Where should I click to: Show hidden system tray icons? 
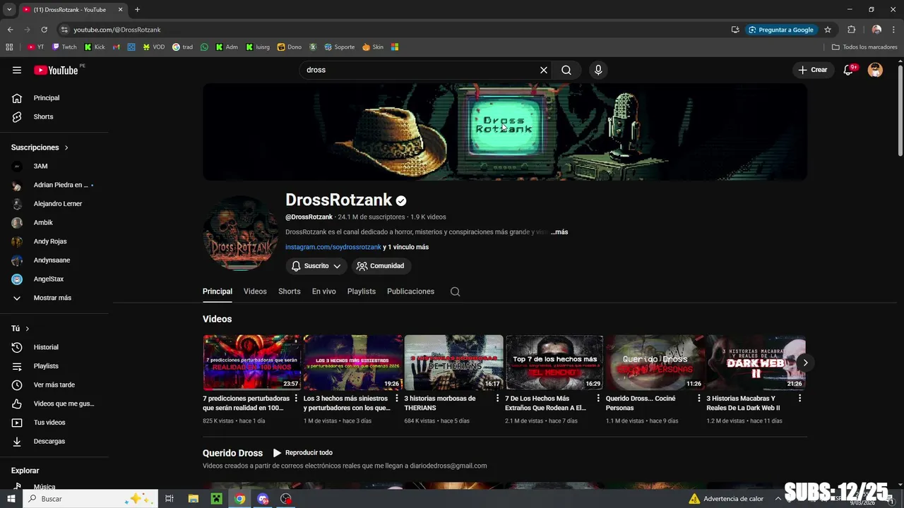click(778, 499)
